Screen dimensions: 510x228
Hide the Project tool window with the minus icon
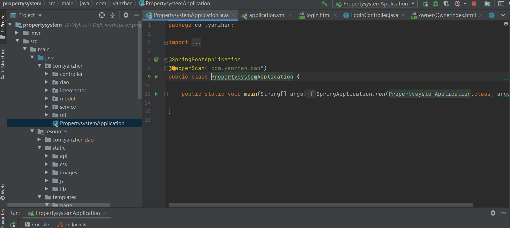coord(136,15)
